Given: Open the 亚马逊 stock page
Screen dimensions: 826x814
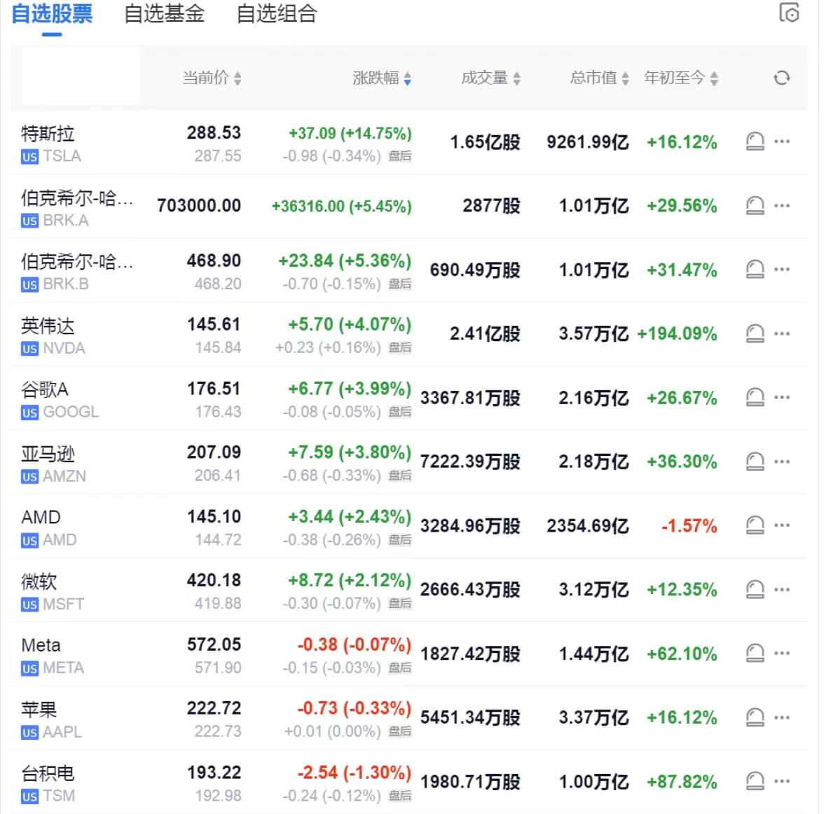Looking at the screenshot, I should point(48,454).
